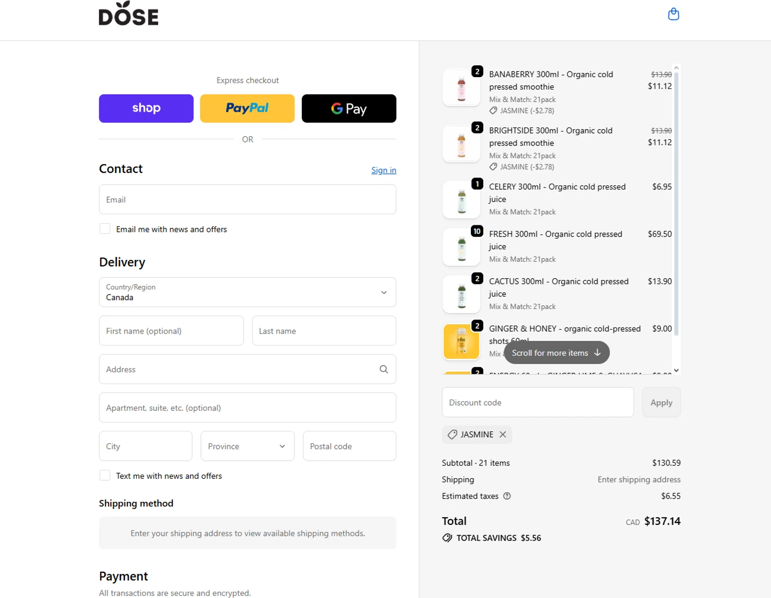The image size is (771, 598).
Task: Click the total amount $137.14
Action: [662, 521]
